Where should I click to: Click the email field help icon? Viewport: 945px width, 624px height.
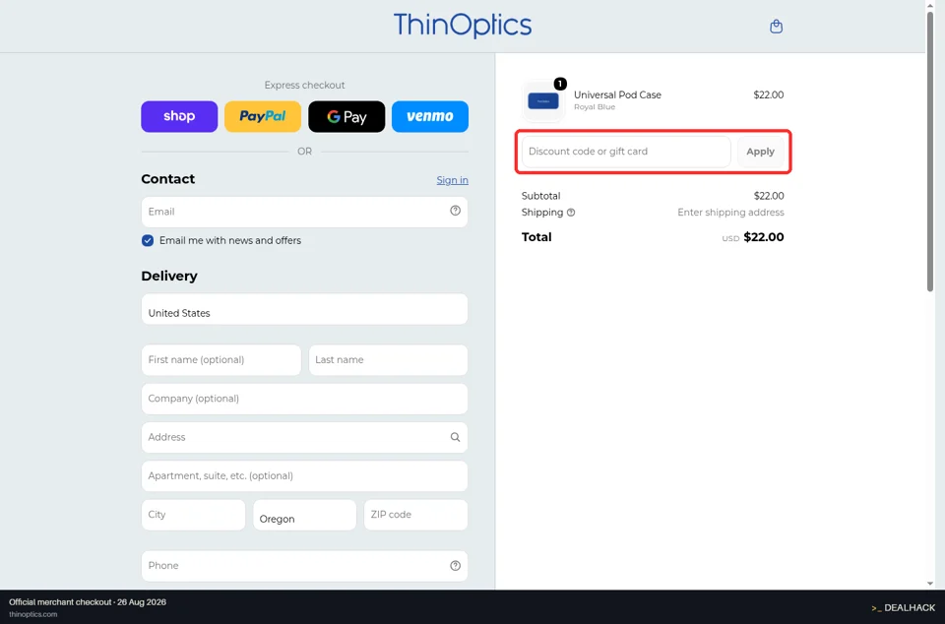coord(455,211)
